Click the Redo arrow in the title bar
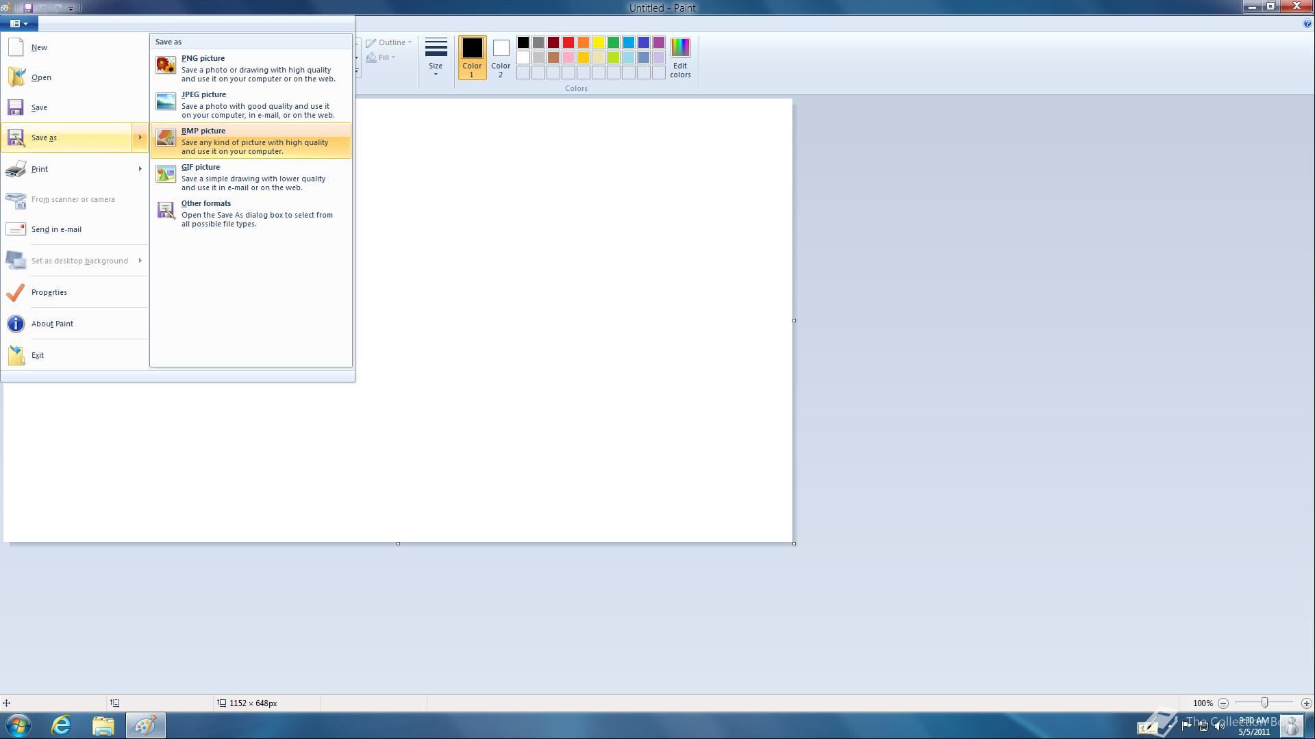This screenshot has width=1315, height=739. coord(58,8)
